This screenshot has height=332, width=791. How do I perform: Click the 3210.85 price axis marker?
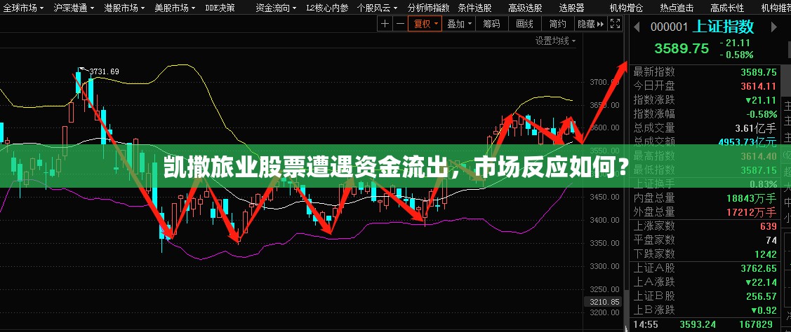pos(604,303)
